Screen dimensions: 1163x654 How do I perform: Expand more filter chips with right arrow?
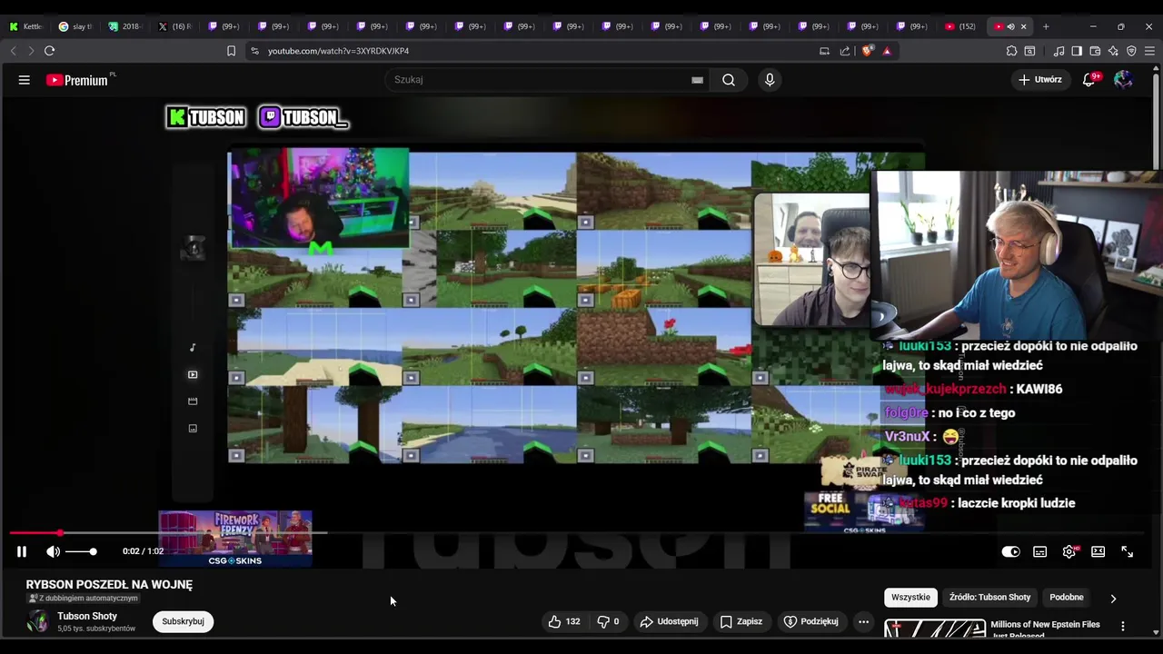pos(1113,598)
